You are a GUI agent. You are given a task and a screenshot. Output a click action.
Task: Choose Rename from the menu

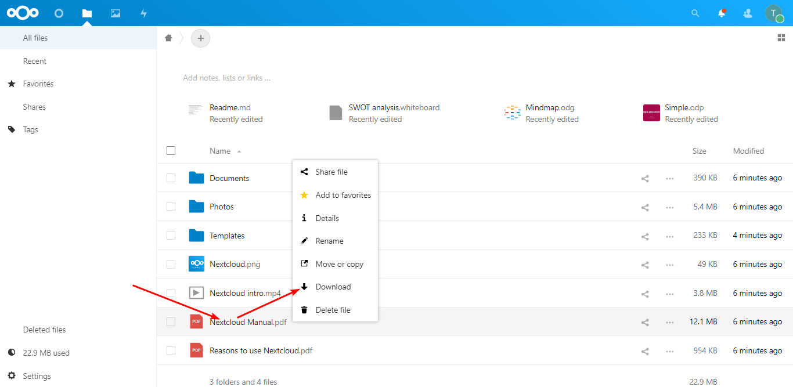[x=336, y=241]
